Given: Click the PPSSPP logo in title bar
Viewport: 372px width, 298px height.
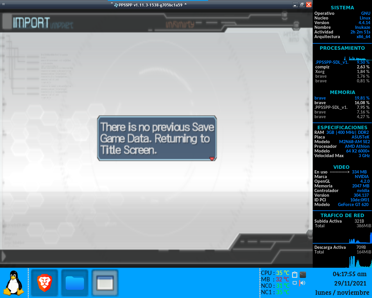Looking at the screenshot, I should 116,5.
